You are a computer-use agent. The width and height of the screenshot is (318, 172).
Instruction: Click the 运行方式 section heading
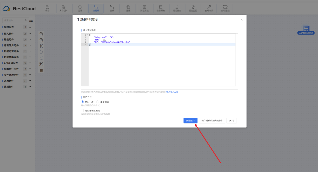click(x=87, y=97)
